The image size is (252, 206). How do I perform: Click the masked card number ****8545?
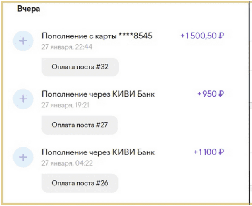(135, 36)
